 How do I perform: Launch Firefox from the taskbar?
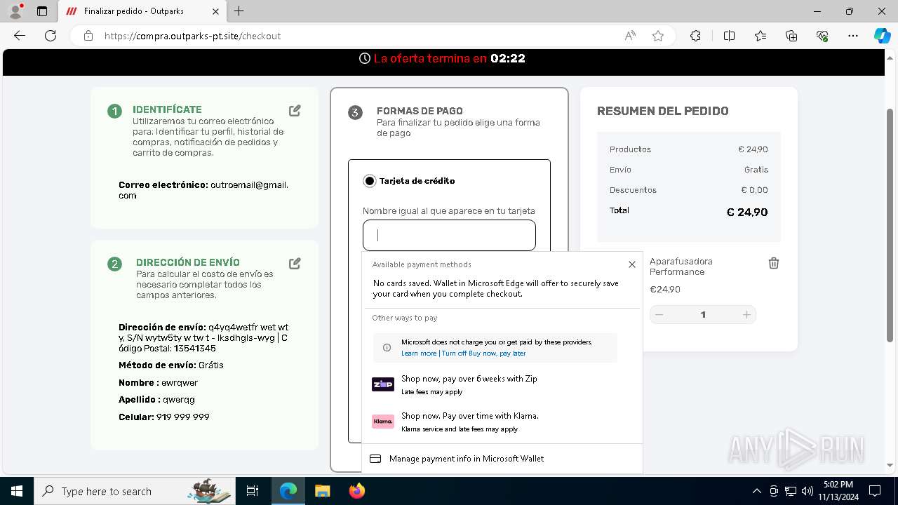356,491
